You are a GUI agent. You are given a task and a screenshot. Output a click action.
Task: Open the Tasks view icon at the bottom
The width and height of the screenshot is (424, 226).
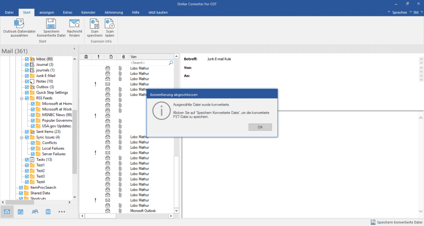coord(48,212)
